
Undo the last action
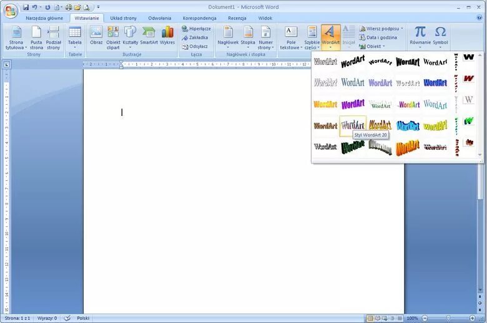point(35,7)
